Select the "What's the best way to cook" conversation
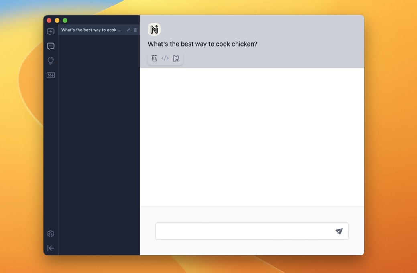 click(91, 30)
